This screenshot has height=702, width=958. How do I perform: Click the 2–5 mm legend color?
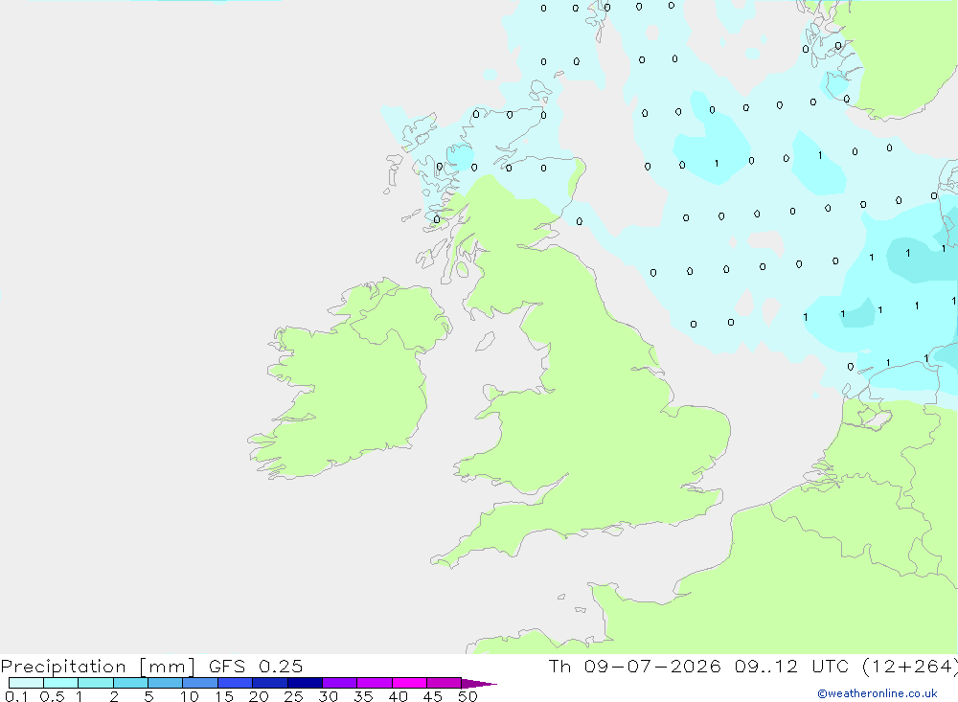[x=130, y=683]
